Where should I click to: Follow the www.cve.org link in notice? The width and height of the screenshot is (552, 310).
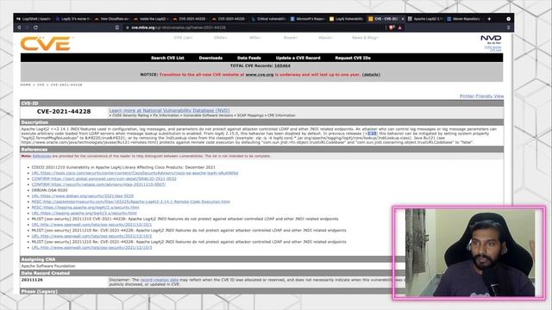tap(260, 75)
